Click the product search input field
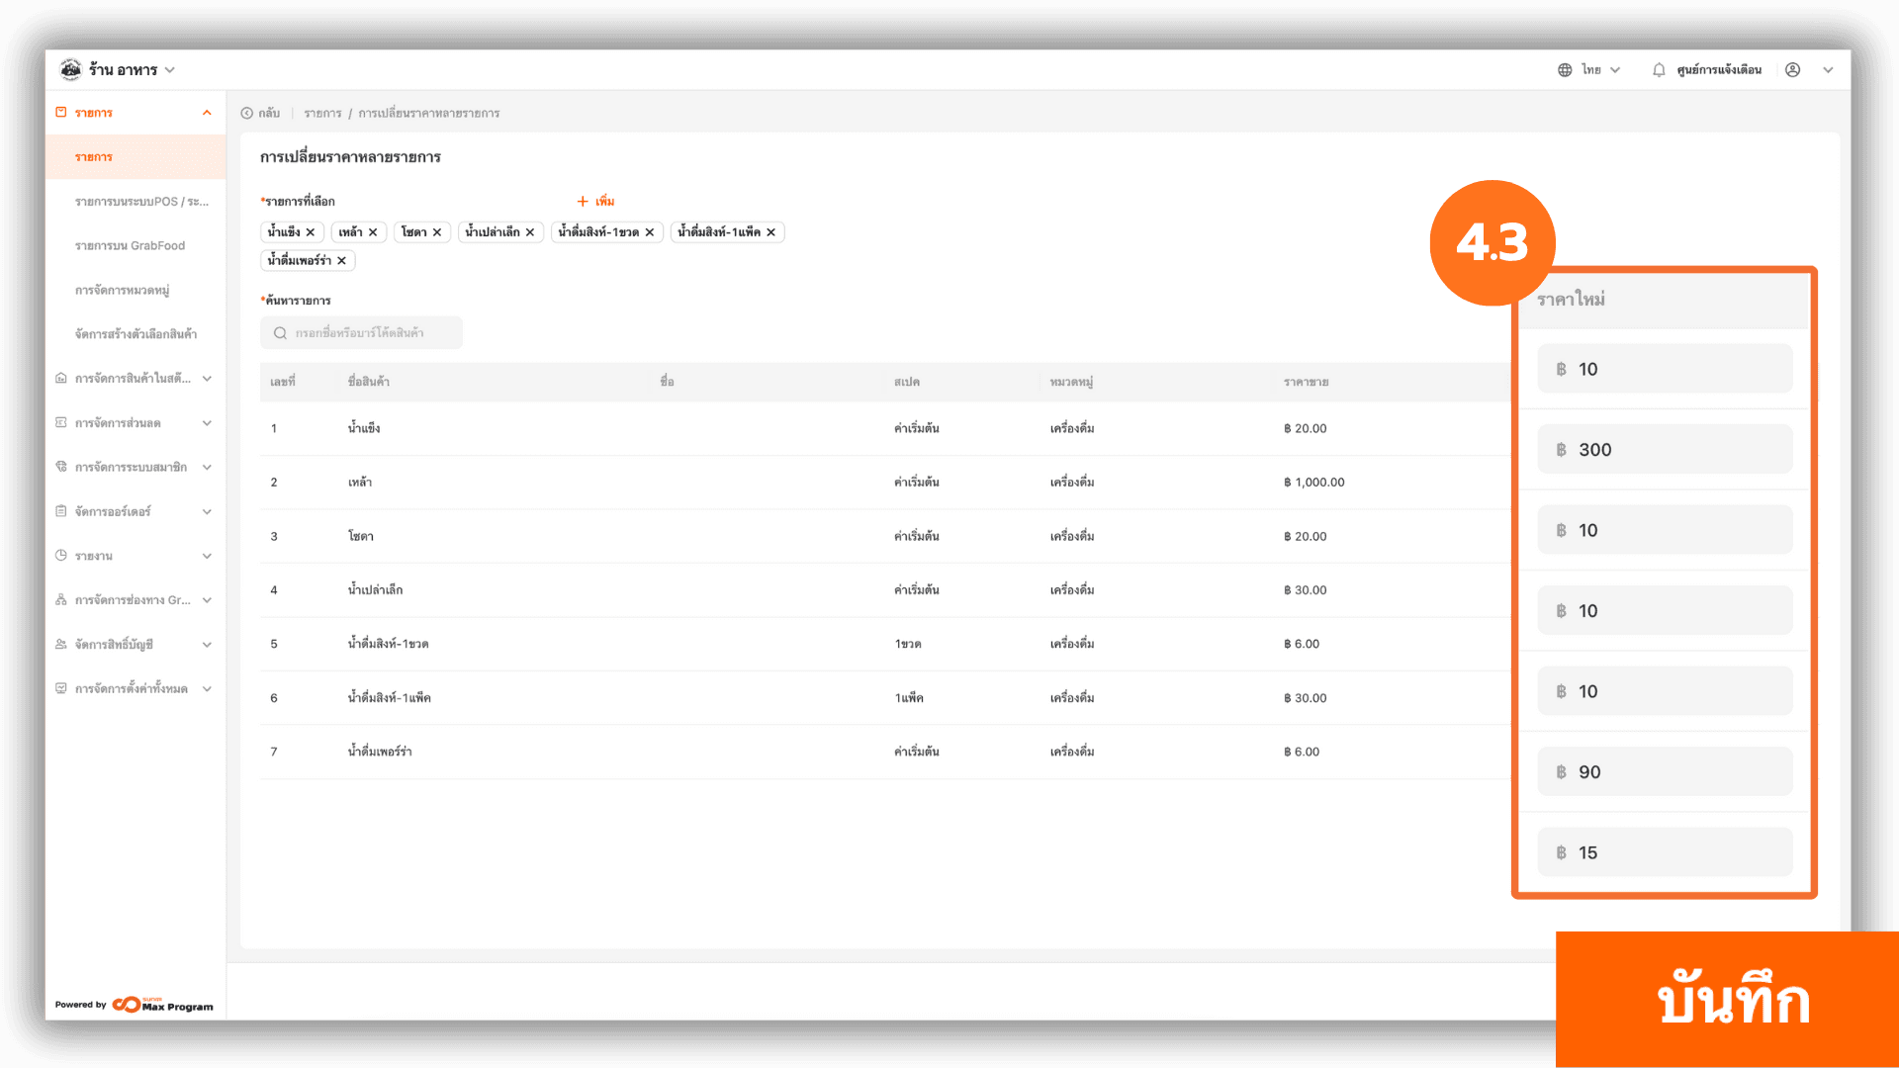1899x1068 pixels. pyautogui.click(x=361, y=333)
